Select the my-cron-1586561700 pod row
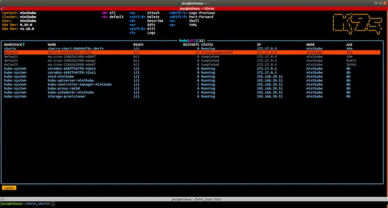The width and height of the screenshot is (388, 208). coord(192,60)
